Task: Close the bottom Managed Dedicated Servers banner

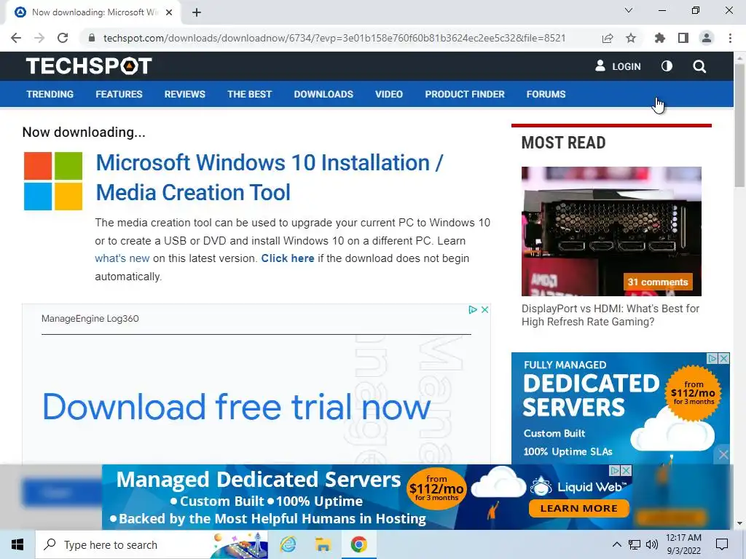Action: (627, 471)
